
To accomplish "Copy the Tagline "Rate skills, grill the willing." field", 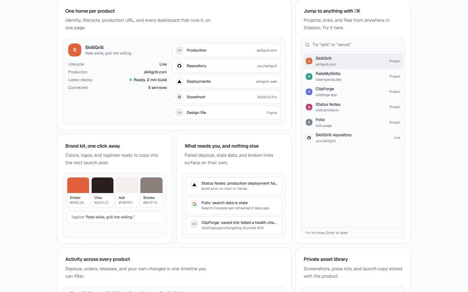I will (115, 217).
